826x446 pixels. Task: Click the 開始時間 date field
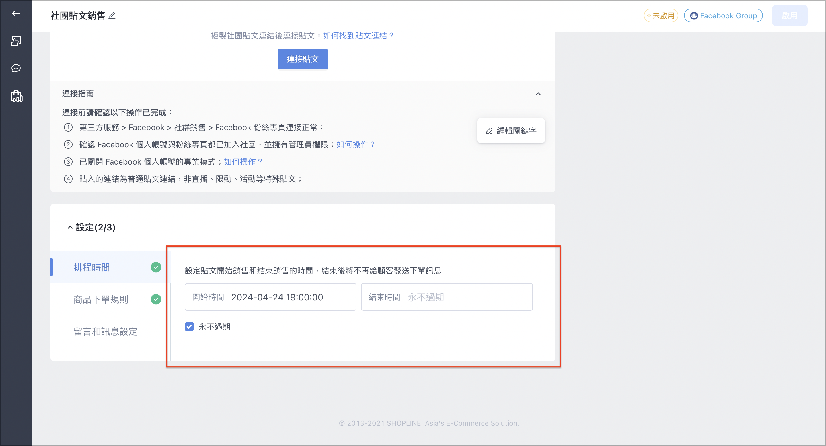270,297
